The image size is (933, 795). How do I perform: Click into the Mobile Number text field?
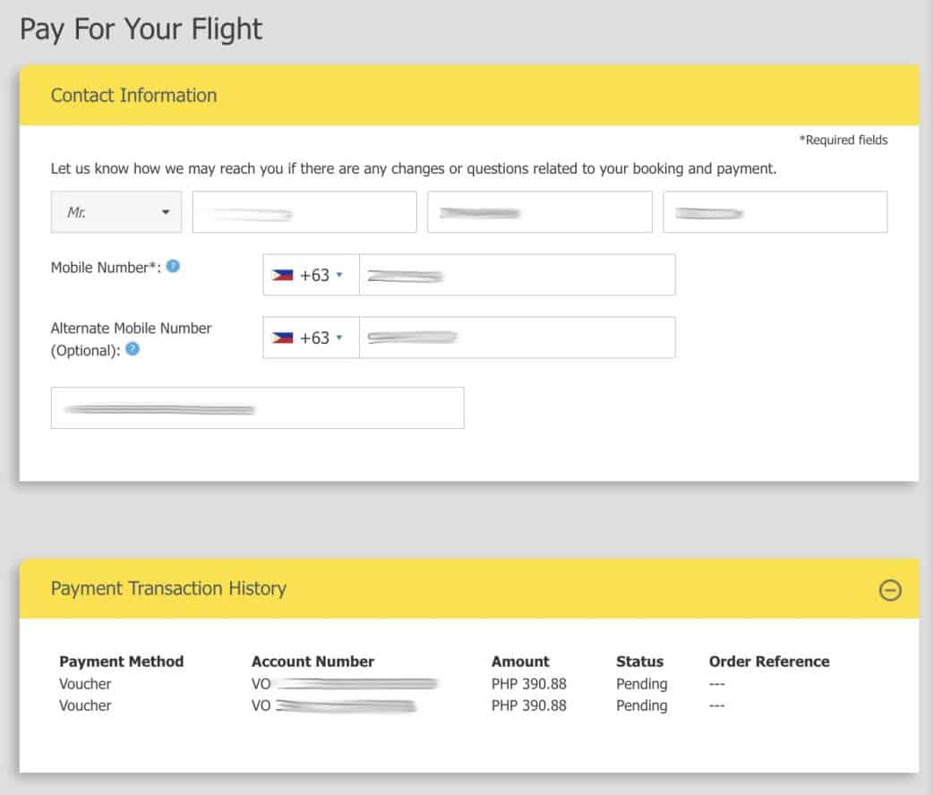[517, 275]
